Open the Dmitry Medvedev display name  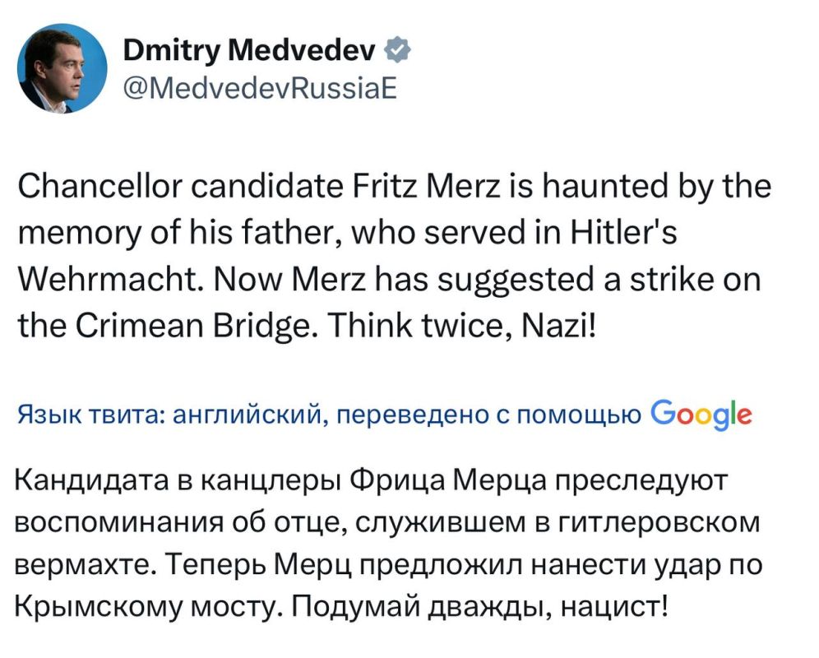[249, 51]
